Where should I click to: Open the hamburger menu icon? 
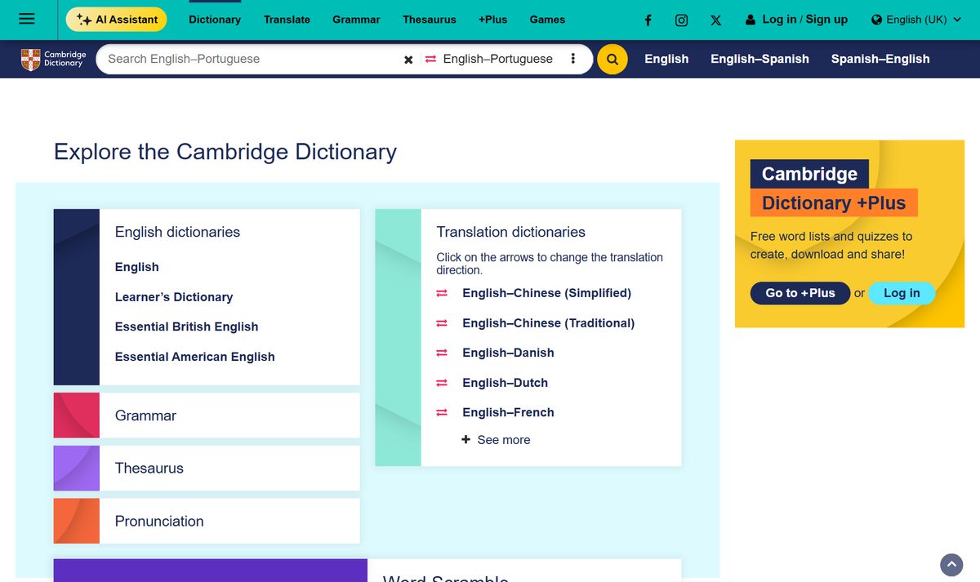[x=26, y=19]
